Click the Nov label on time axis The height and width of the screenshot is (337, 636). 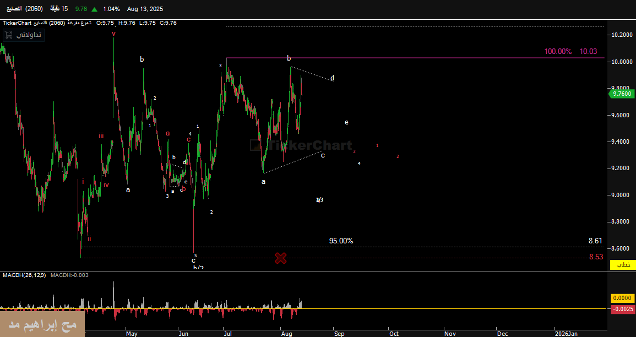[x=450, y=334]
